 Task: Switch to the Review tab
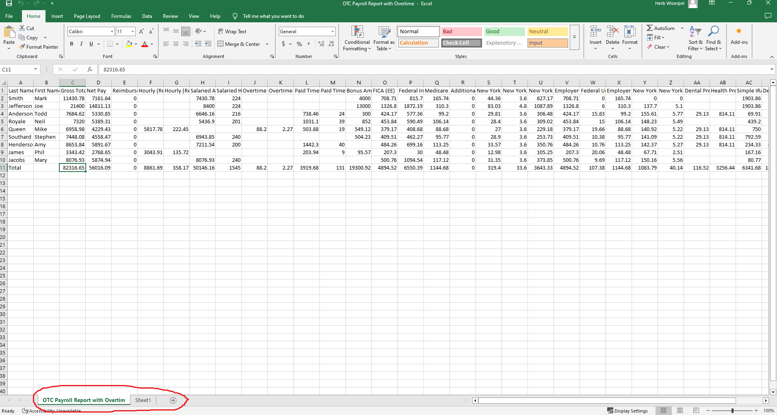point(170,16)
